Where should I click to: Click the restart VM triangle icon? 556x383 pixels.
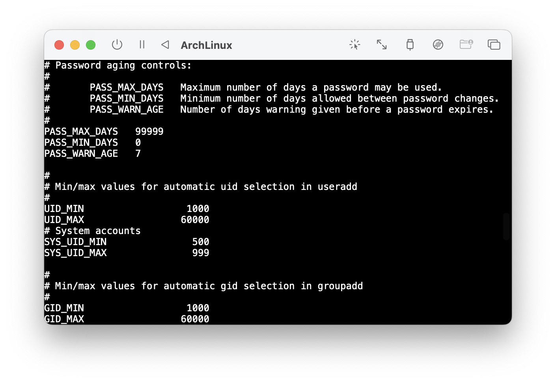coord(165,45)
